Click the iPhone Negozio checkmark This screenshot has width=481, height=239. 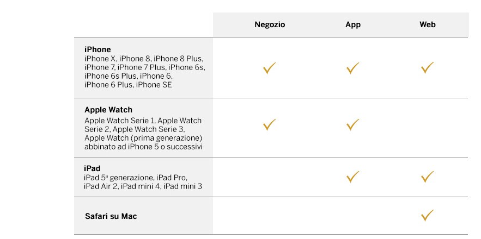270,68
